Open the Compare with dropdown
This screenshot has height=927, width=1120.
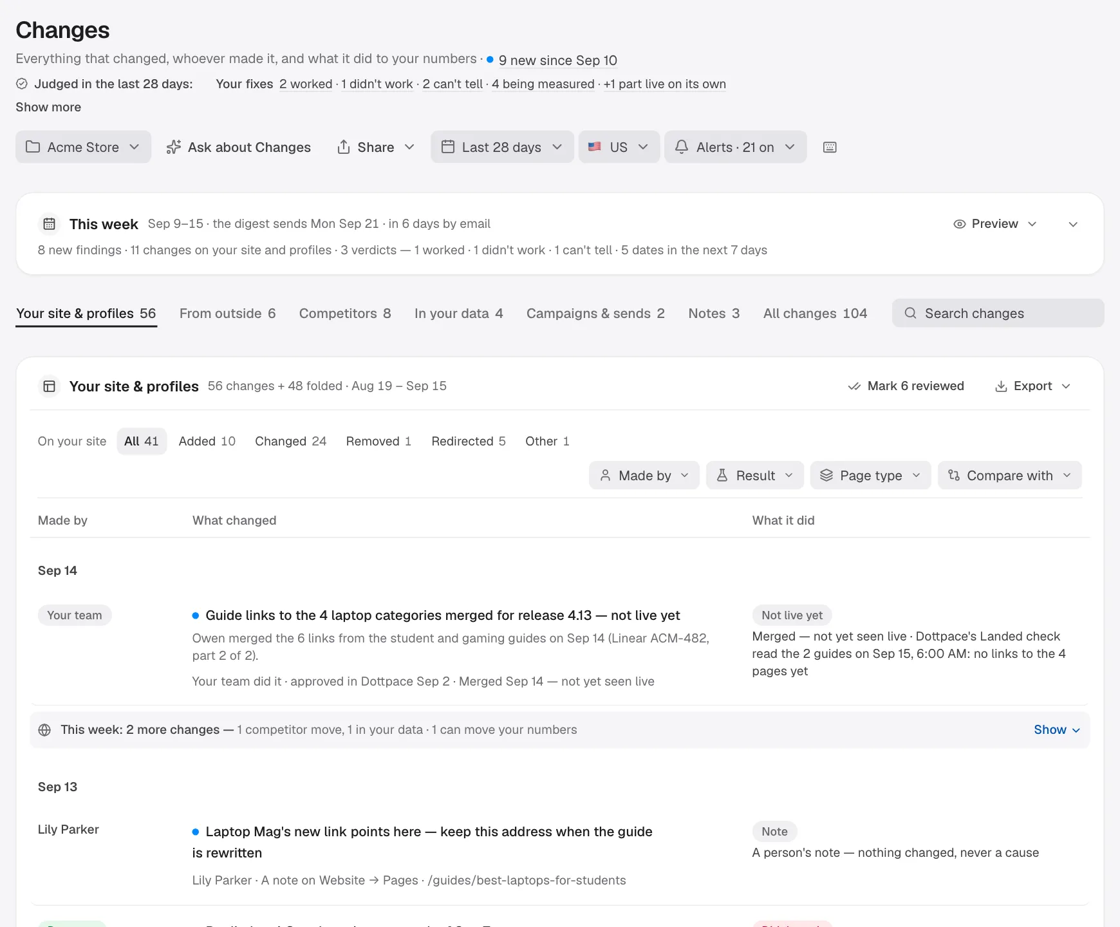tap(1010, 476)
